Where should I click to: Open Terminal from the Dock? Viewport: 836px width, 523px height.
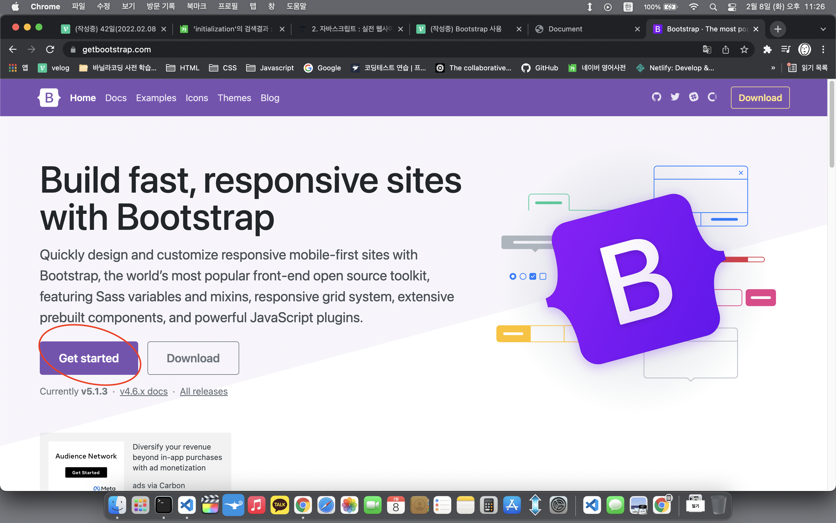[163, 505]
